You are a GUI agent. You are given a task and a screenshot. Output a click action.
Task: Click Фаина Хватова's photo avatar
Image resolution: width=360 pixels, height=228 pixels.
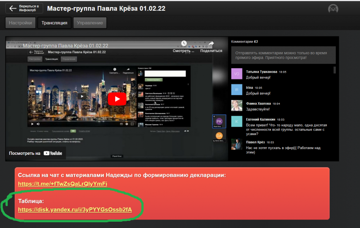(237, 105)
